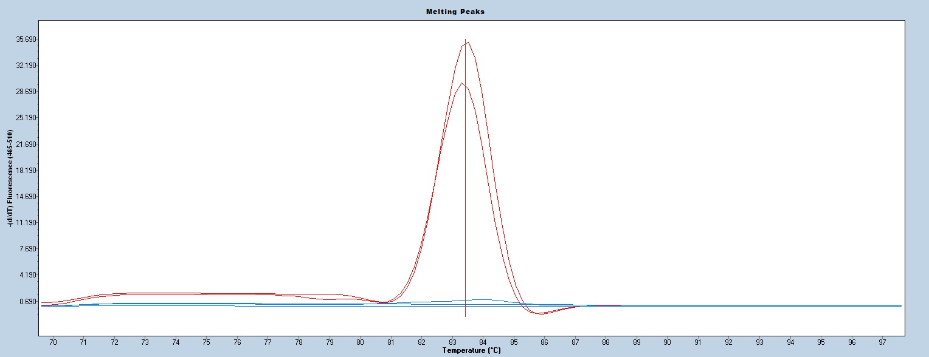Click the "Temperature (°C)" x-axis label
Viewport: 929px width, 357px height.
(472, 350)
